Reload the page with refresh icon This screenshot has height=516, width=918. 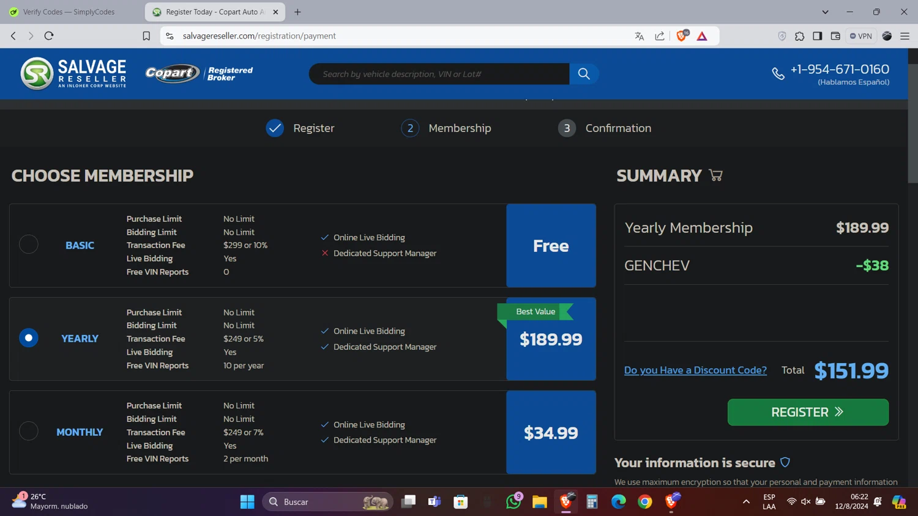tap(49, 36)
